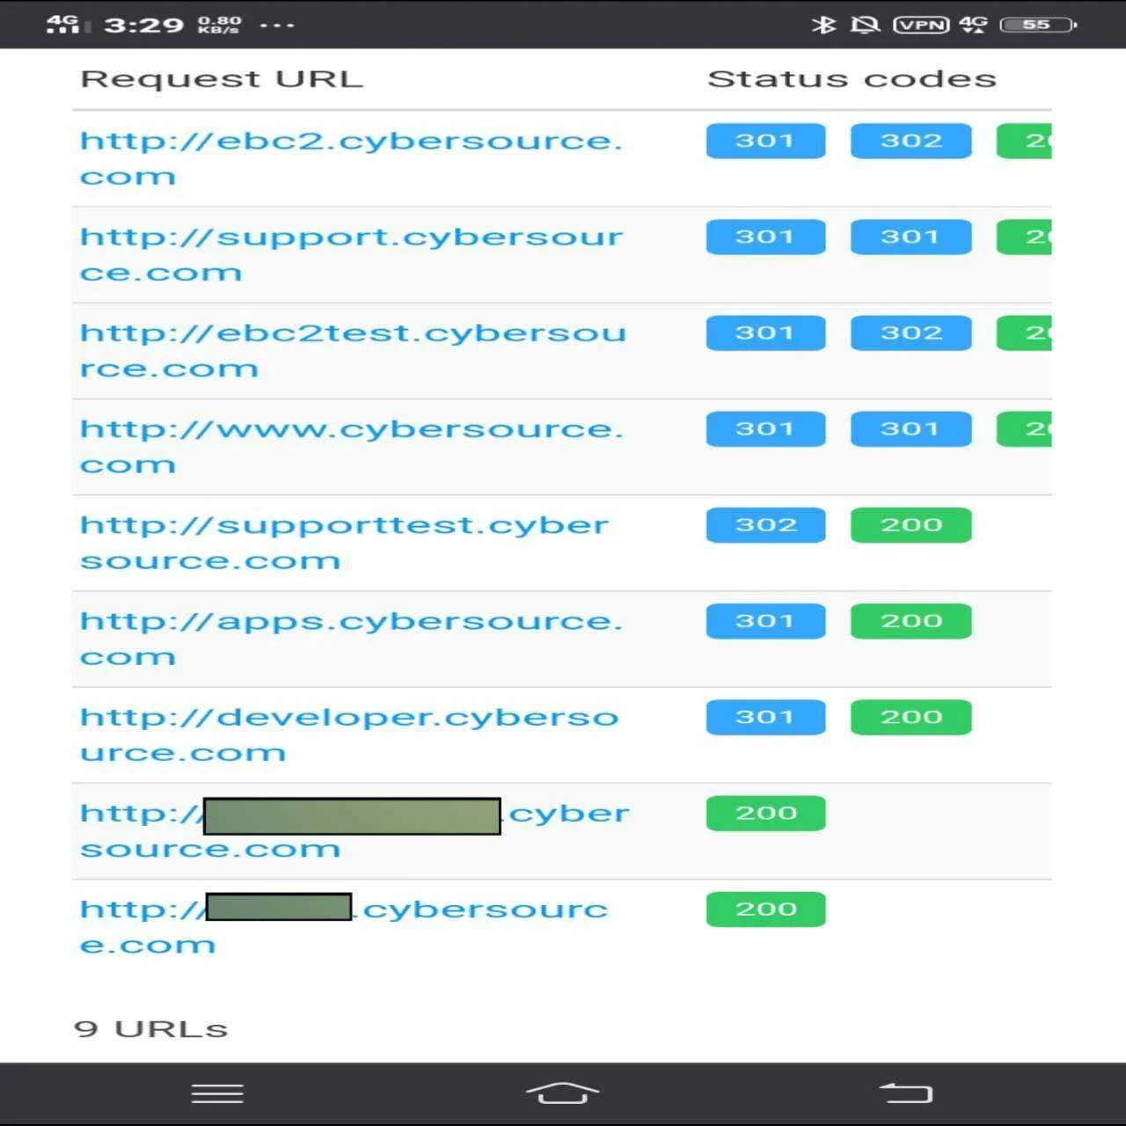Click first 301 badge in support.cybersource.com row

765,237
